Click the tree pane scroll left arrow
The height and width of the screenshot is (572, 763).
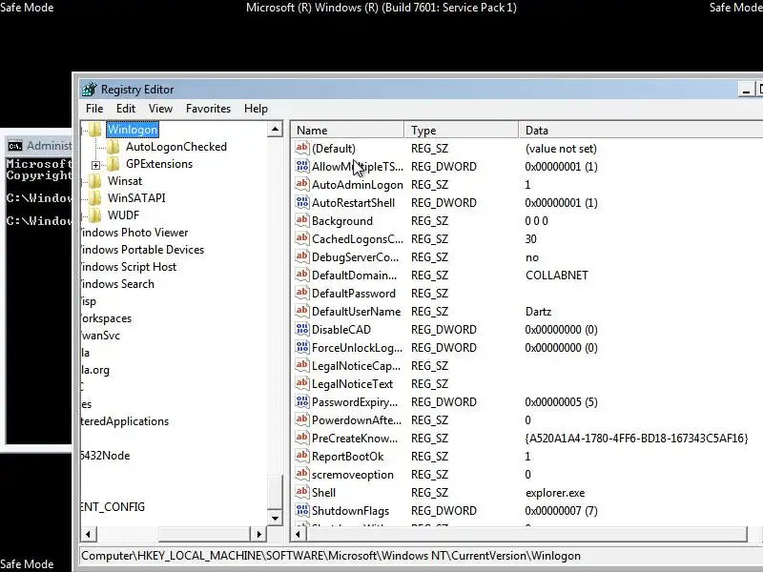[x=88, y=534]
